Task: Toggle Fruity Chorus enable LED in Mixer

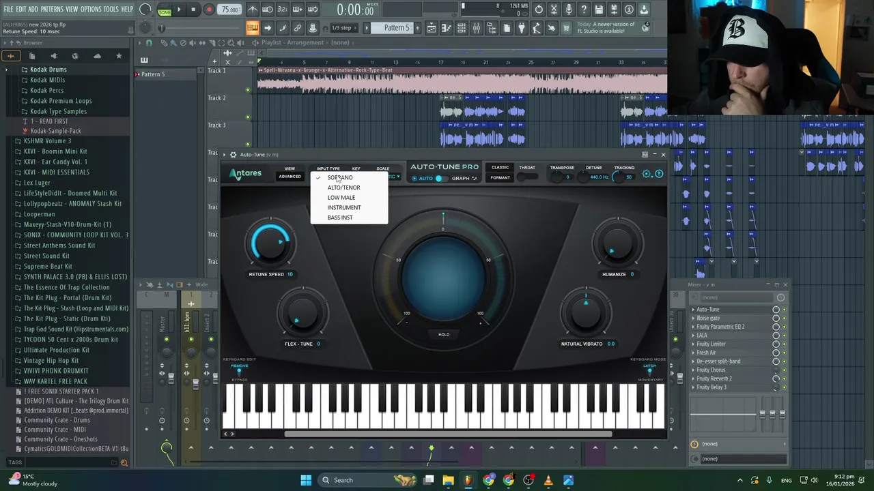Action: (784, 370)
